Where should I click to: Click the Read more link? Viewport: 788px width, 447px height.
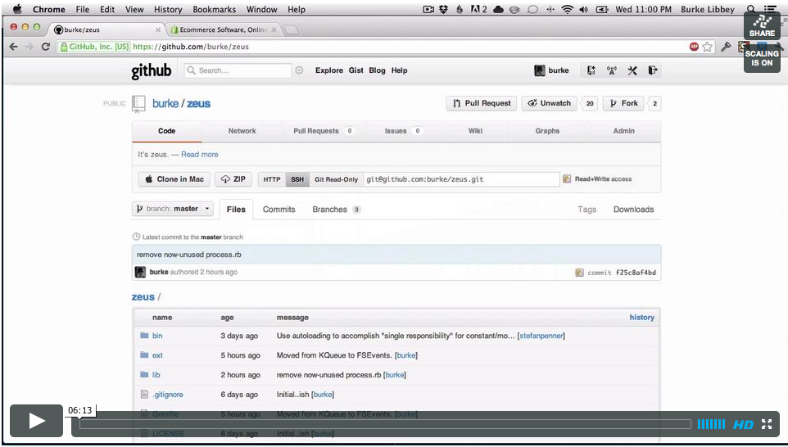click(200, 155)
